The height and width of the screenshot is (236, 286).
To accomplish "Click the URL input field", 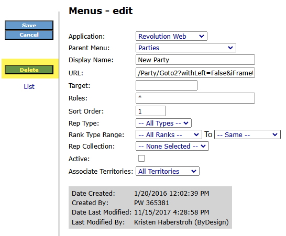I will click(x=195, y=73).
